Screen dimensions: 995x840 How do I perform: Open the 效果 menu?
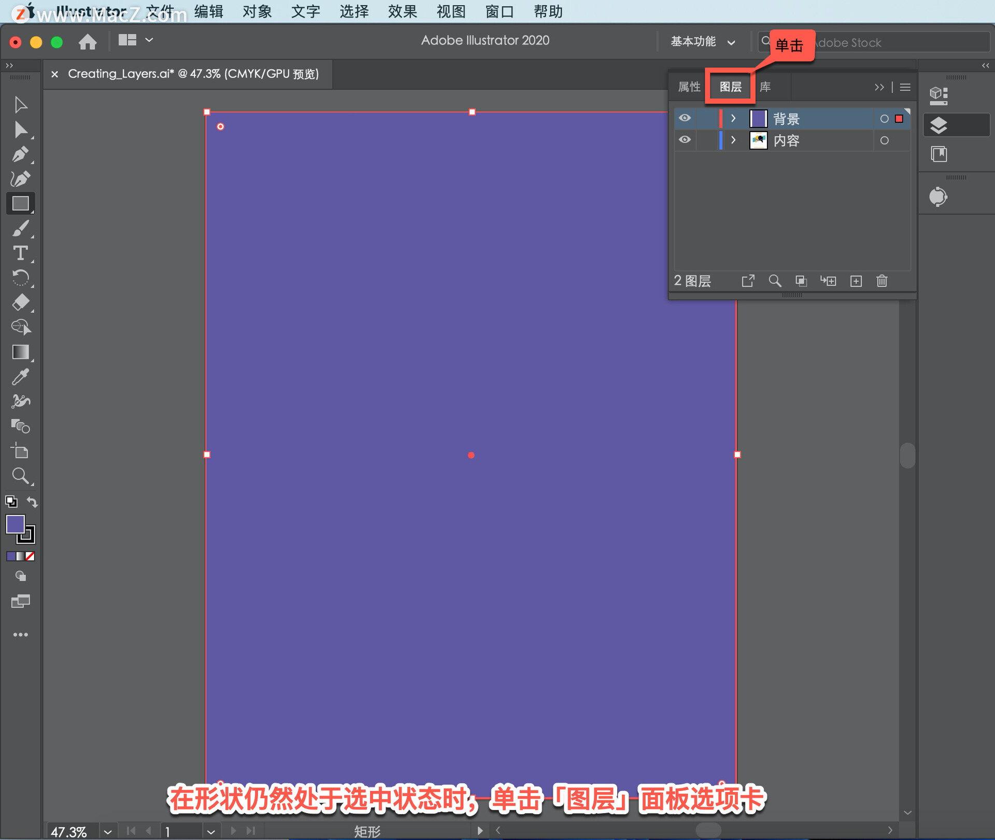[x=402, y=11]
